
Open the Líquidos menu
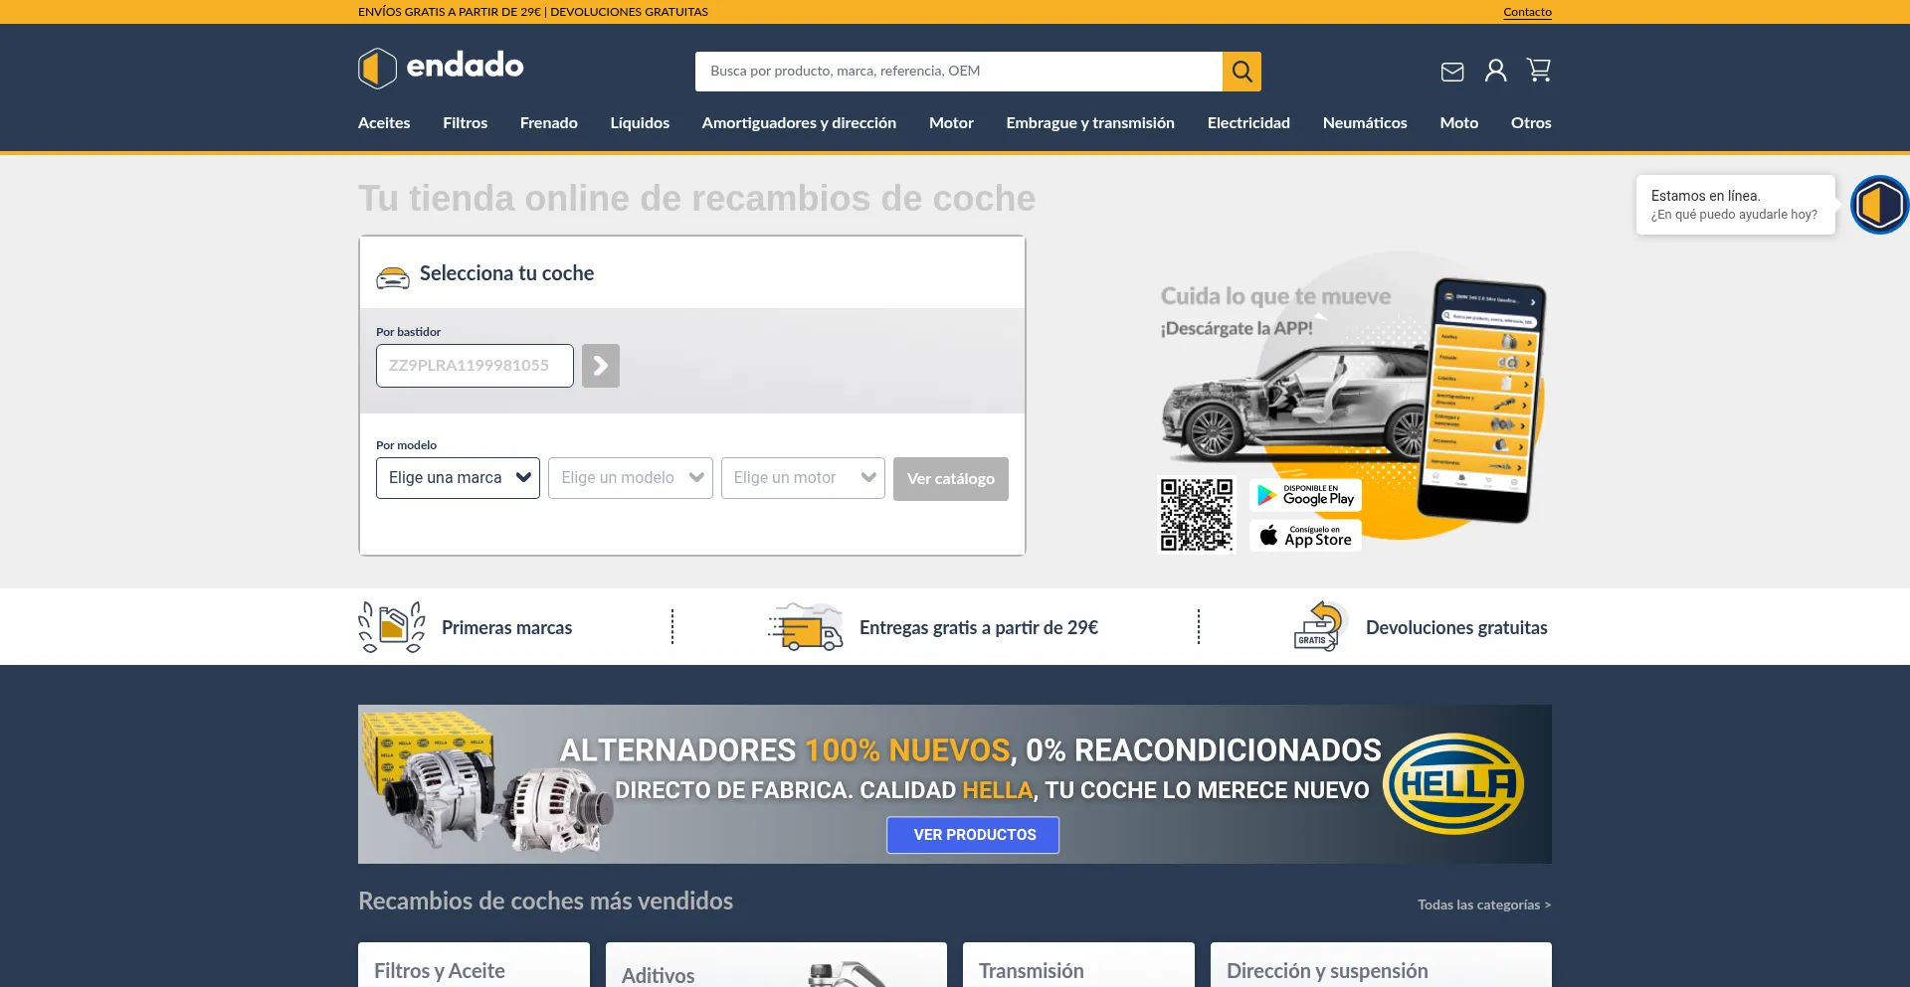(640, 123)
